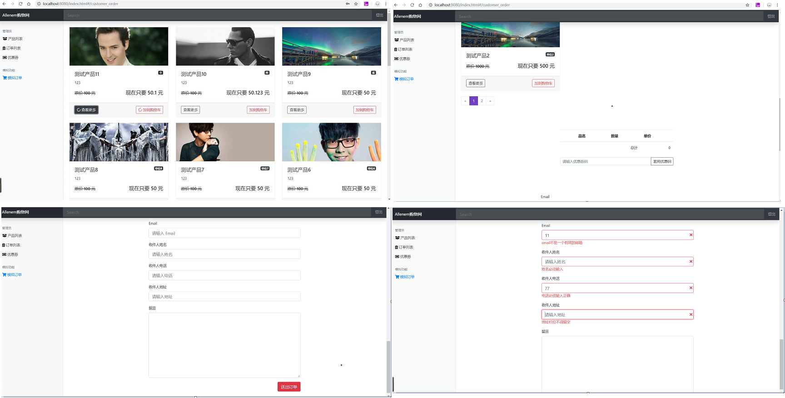Add 测试产品2 to cart
Viewport: 785px width, 398px height.
pos(543,83)
